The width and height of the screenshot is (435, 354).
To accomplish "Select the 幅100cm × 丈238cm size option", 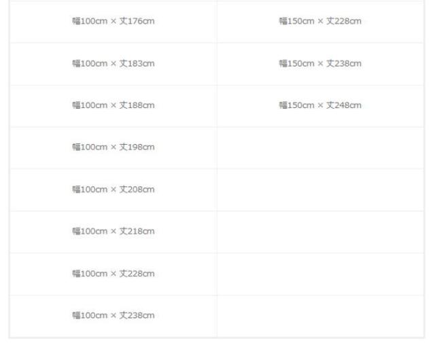I will [114, 316].
